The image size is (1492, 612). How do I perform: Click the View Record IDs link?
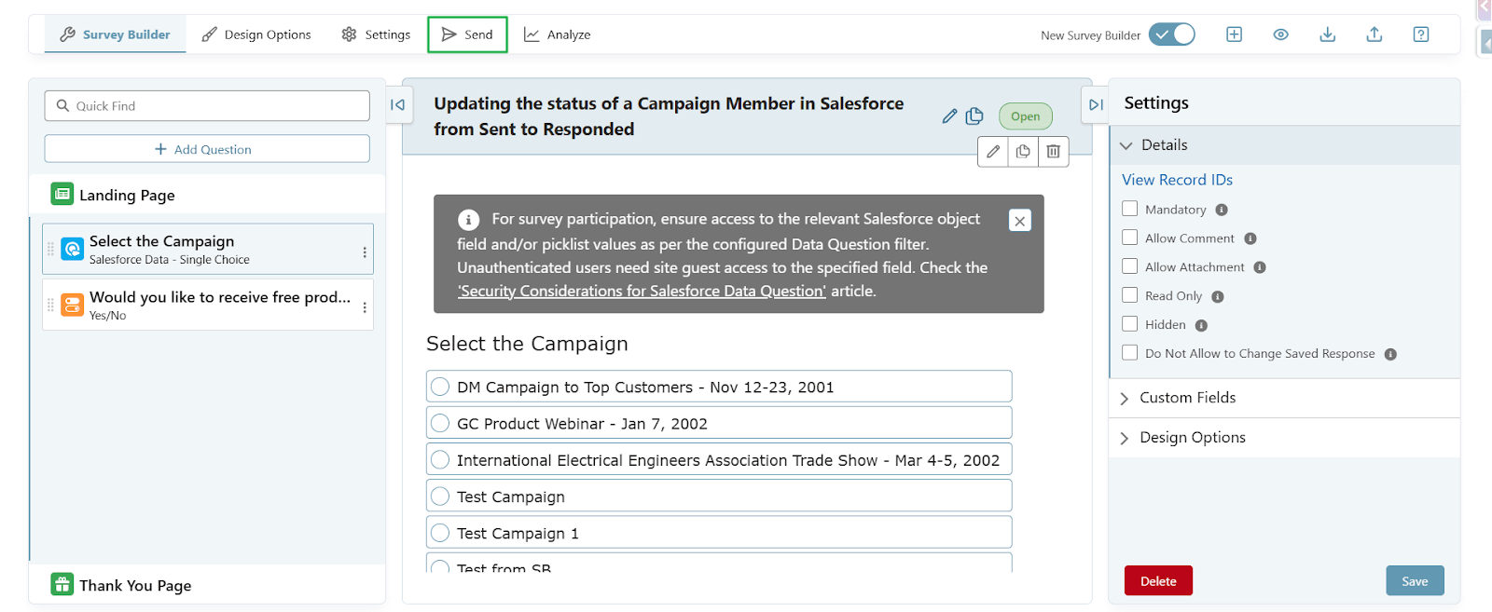[x=1177, y=180]
